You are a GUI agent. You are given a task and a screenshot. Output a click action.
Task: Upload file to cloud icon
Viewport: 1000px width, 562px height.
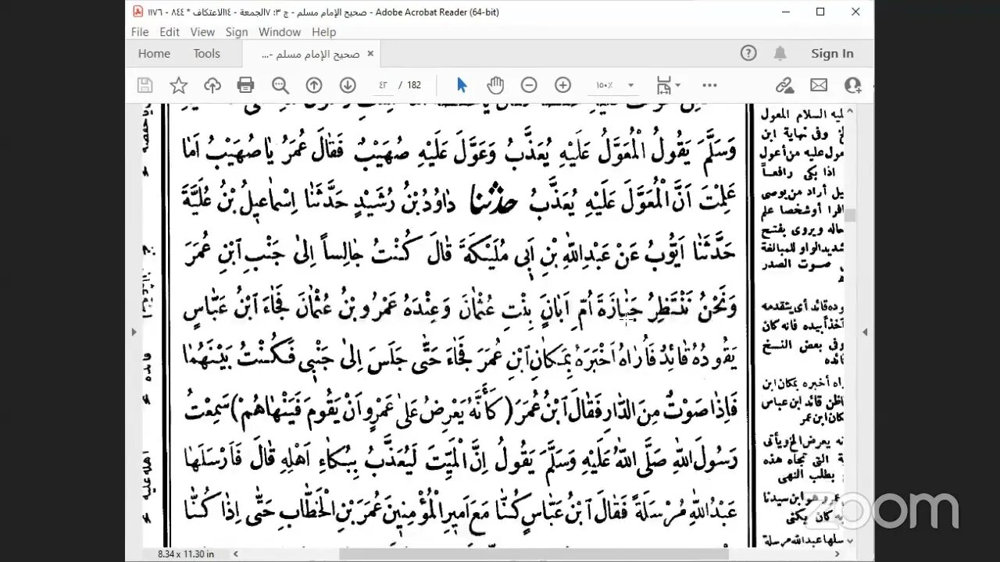212,85
